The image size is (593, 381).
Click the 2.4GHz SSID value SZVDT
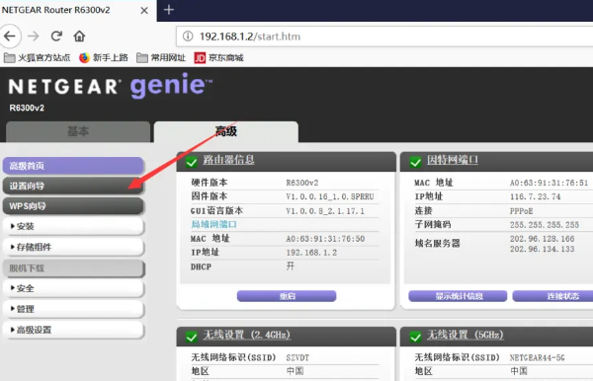click(x=297, y=357)
